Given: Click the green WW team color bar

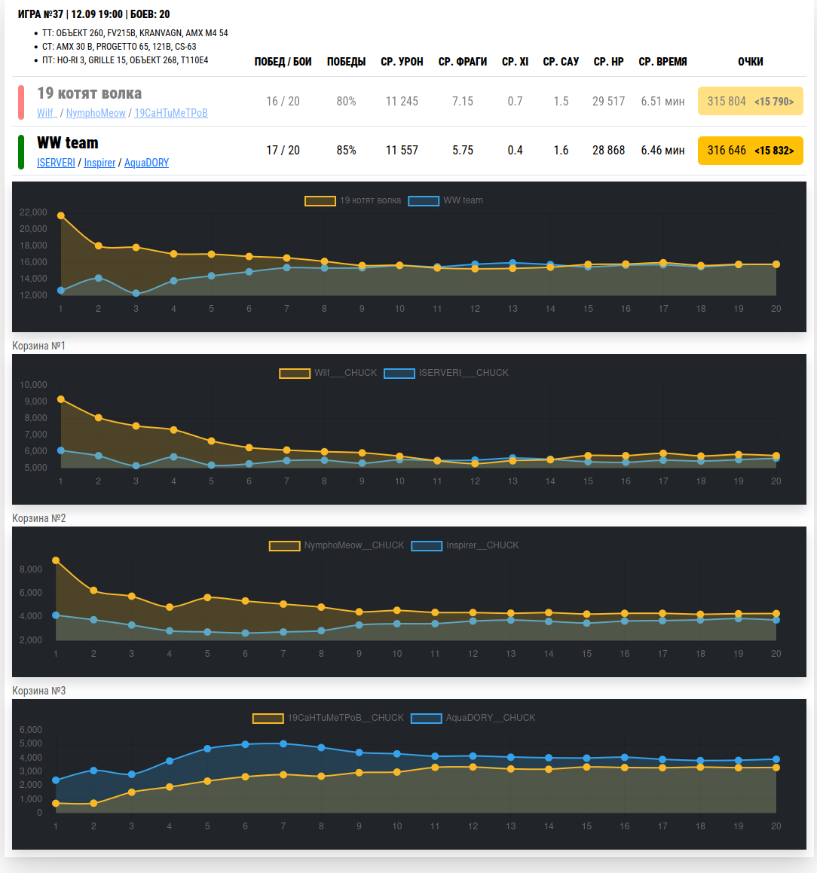Looking at the screenshot, I should tap(21, 151).
